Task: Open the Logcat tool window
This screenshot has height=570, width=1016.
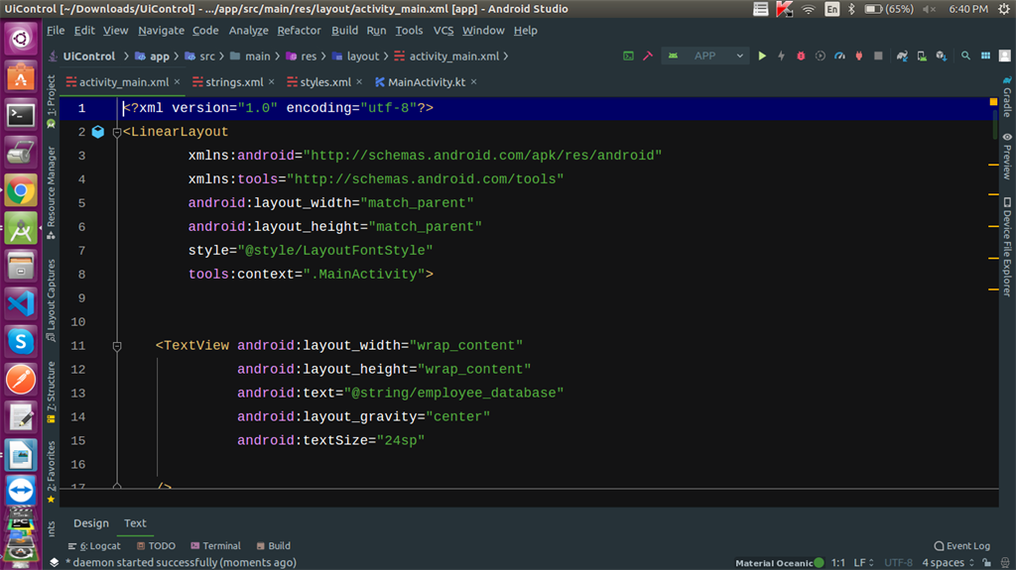Action: (x=94, y=546)
